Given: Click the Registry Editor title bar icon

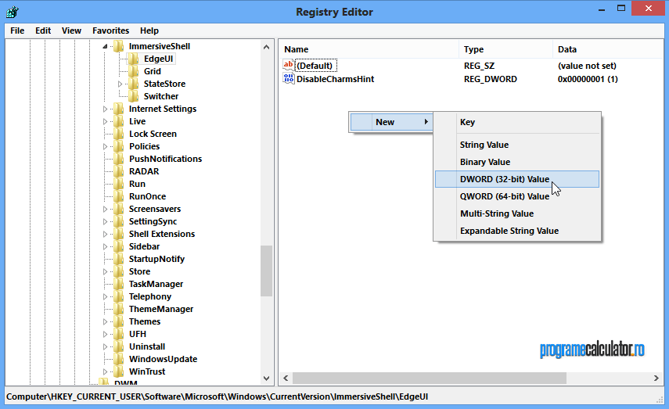Looking at the screenshot, I should (x=12, y=12).
